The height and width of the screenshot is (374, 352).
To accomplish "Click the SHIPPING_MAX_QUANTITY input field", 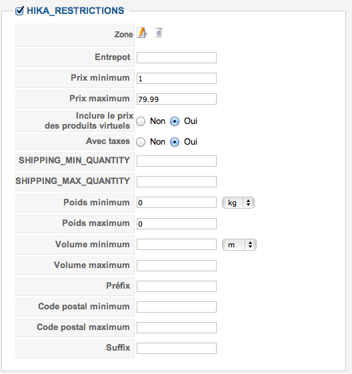I will coord(177,182).
